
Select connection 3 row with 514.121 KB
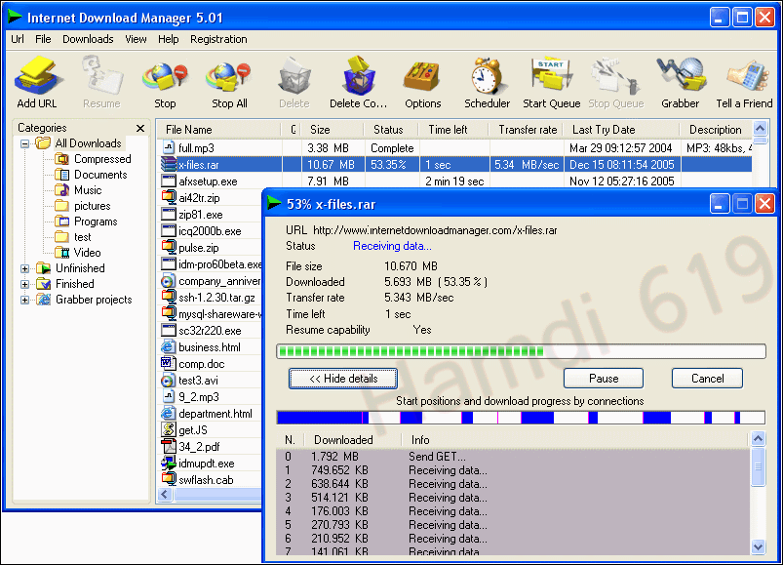click(513, 498)
